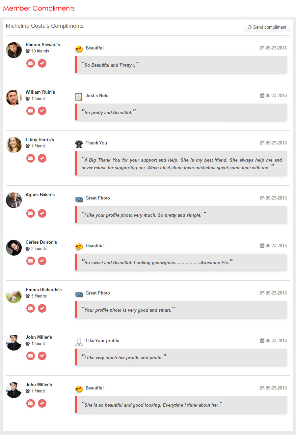Click William Ruin's profile photo
This screenshot has width=296, height=435.
click(14, 98)
